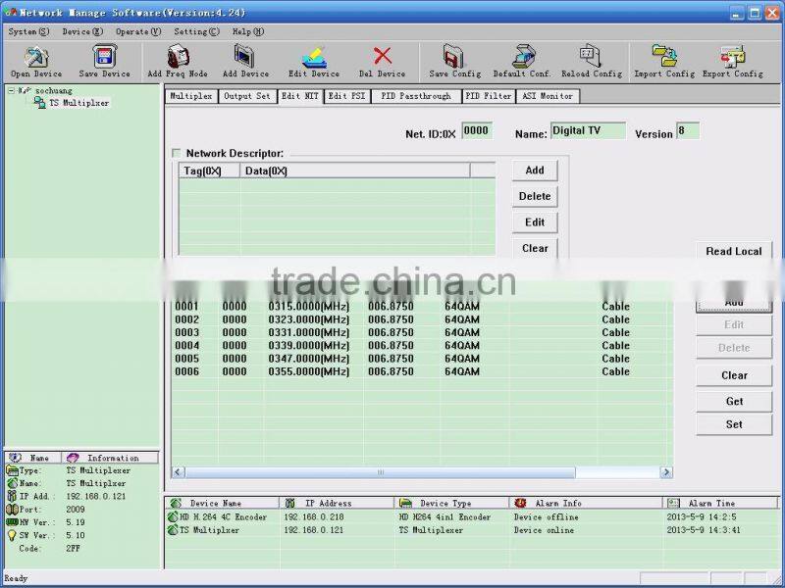The image size is (785, 588).
Task: Click the horizontal scrollbar thumb of frequency table
Action: [x=380, y=472]
